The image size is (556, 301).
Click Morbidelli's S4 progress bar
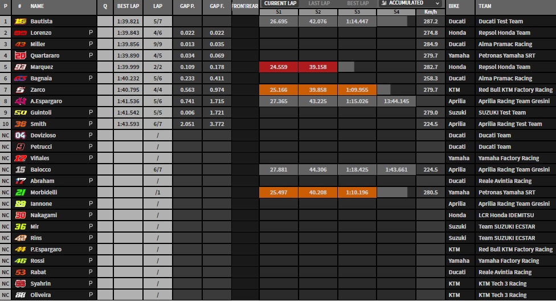click(392, 192)
